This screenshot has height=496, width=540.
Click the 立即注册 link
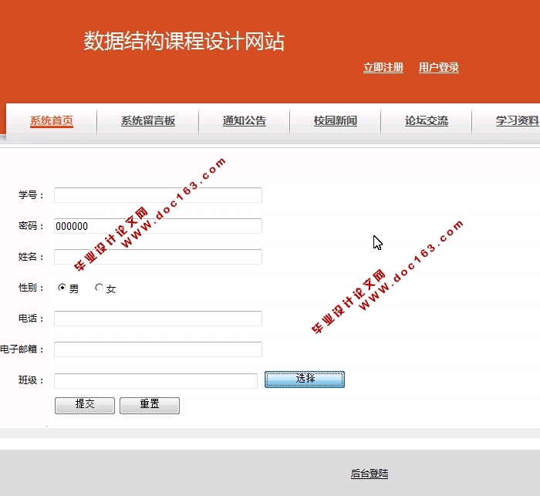pyautogui.click(x=383, y=68)
